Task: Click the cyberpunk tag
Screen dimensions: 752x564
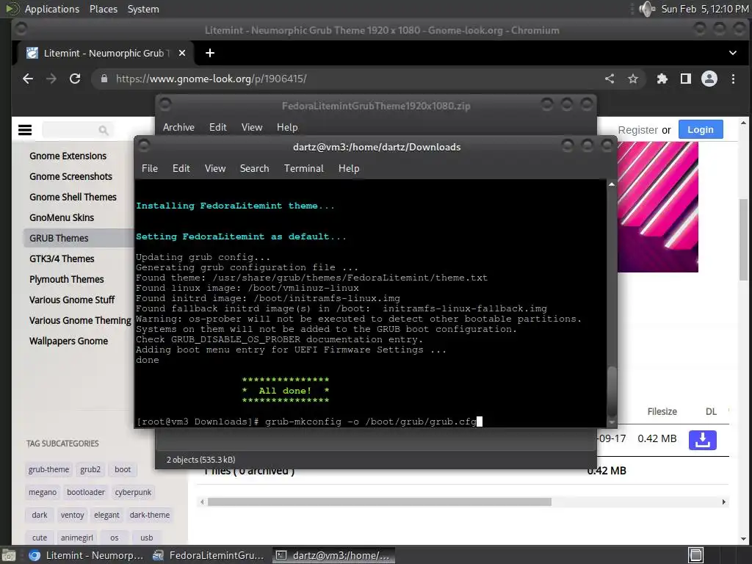Action: (x=133, y=492)
